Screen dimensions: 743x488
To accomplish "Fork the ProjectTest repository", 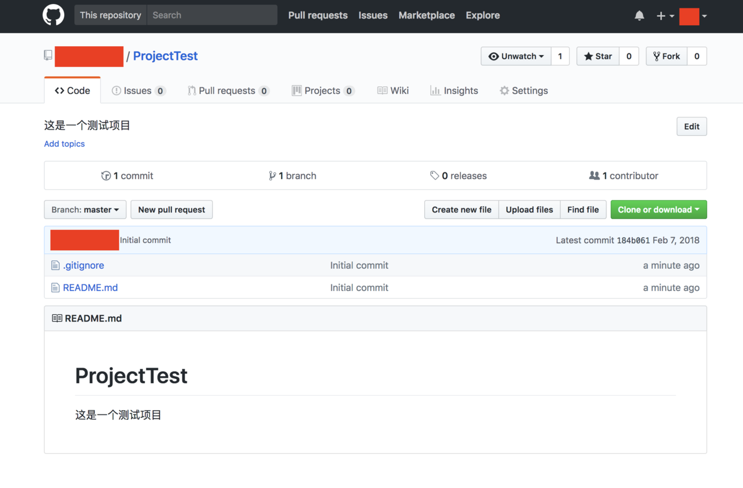I will click(667, 56).
